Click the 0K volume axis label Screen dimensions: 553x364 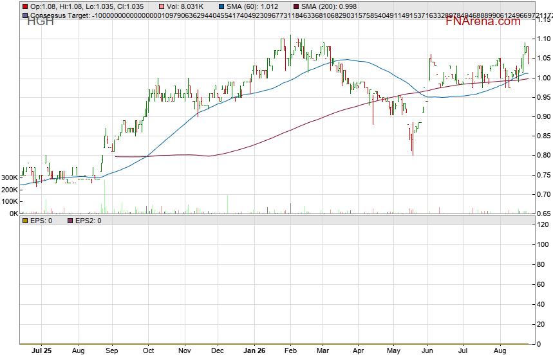click(x=14, y=214)
